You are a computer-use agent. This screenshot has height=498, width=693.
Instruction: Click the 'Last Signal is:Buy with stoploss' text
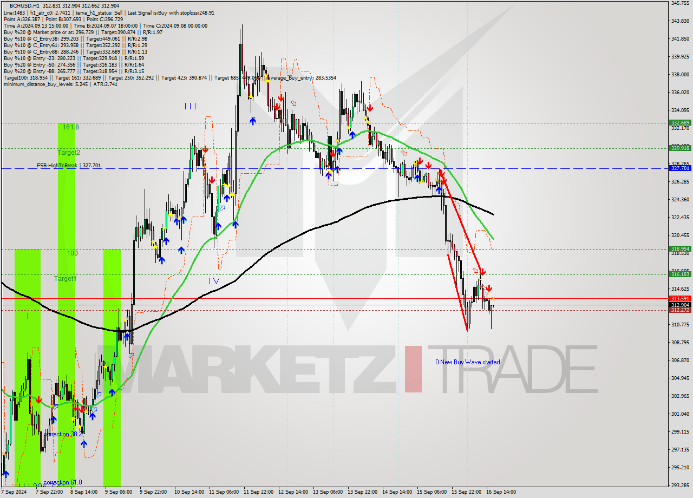[x=171, y=13]
